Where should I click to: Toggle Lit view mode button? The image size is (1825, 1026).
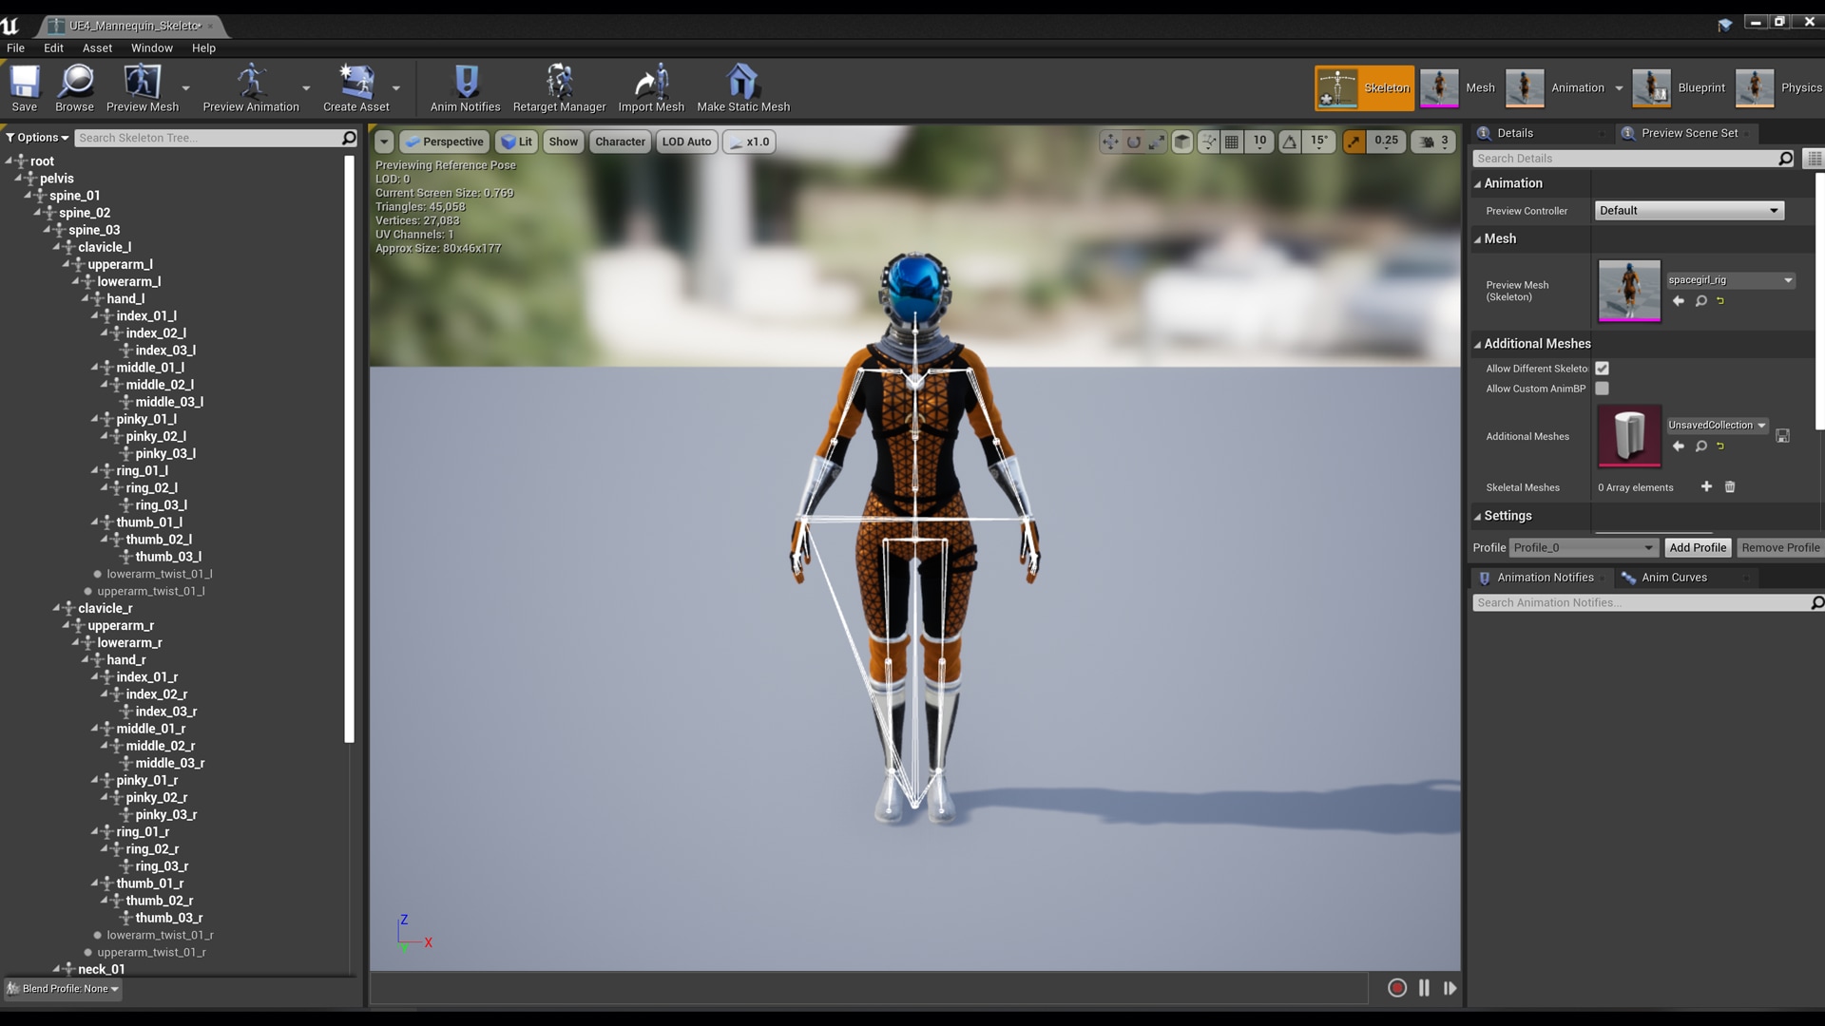click(x=516, y=142)
